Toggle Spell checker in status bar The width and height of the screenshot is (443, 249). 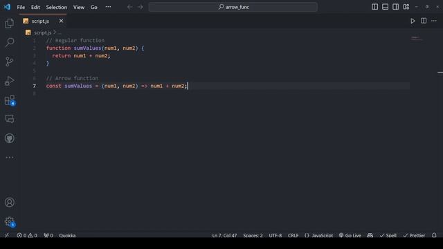pyautogui.click(x=388, y=235)
